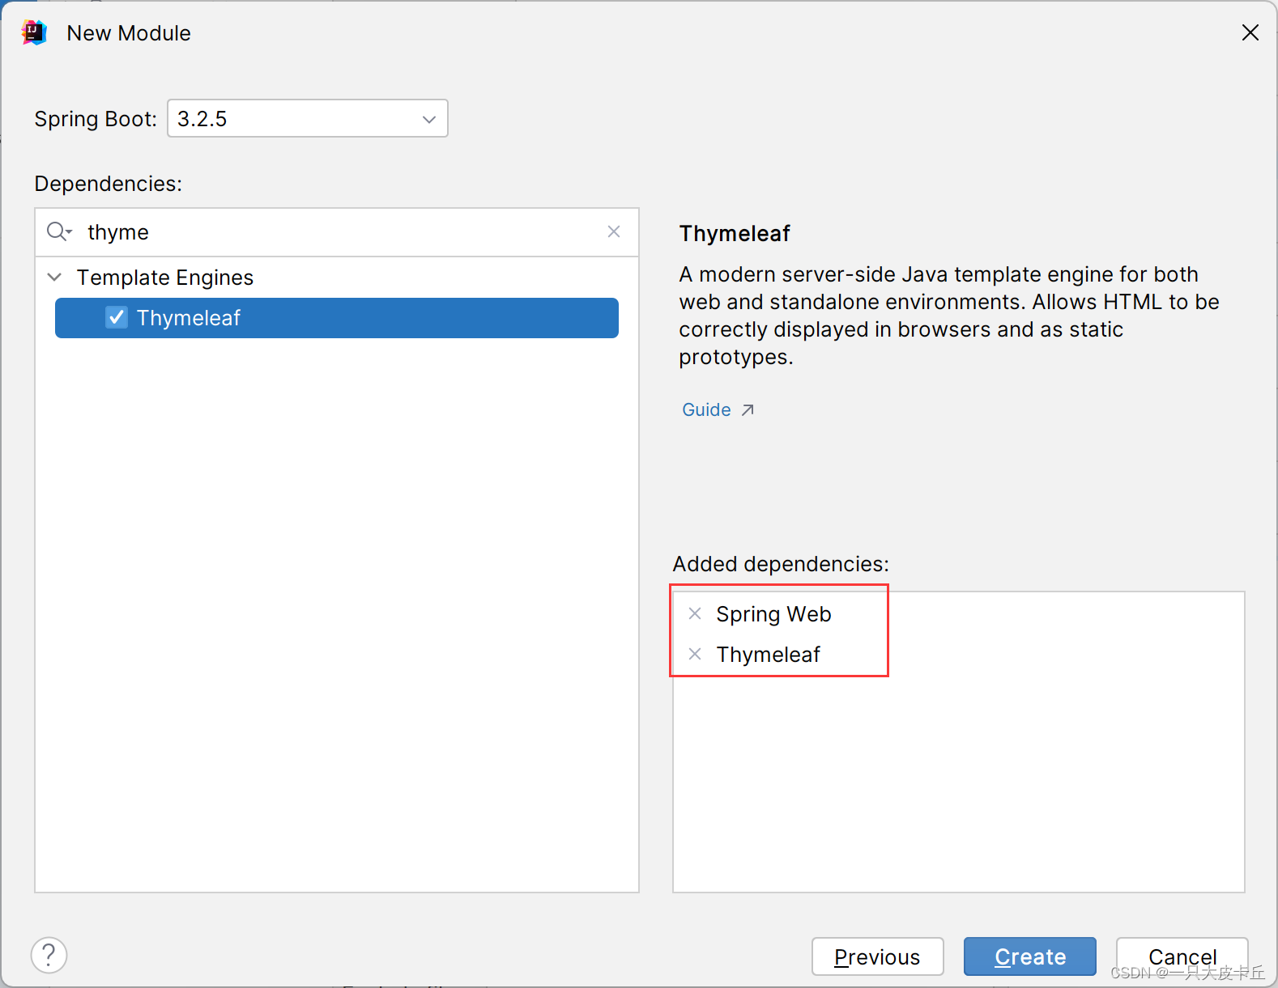Click the Create button

click(1030, 956)
